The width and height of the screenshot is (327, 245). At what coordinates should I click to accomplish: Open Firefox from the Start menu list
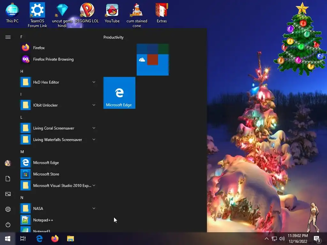[58, 48]
